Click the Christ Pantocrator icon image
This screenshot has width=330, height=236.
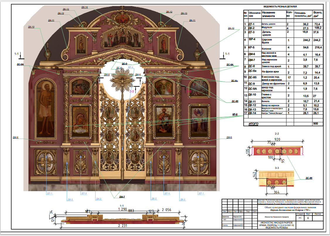164,120
